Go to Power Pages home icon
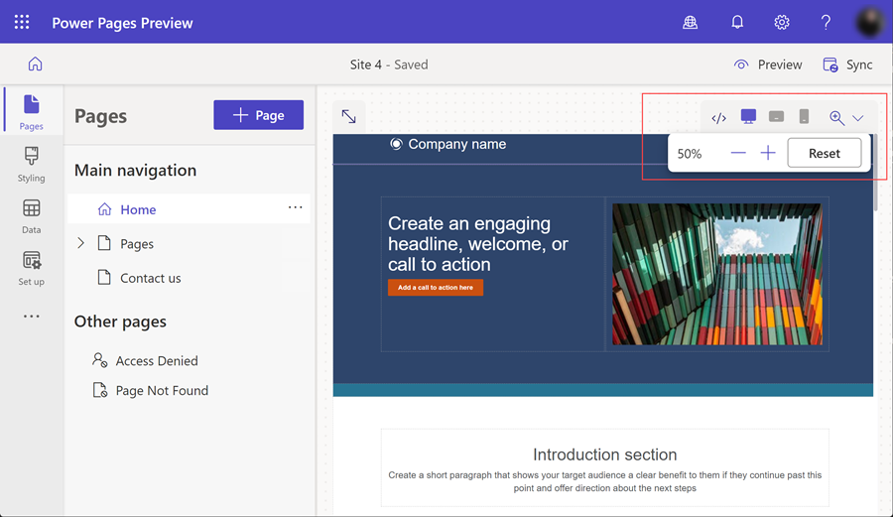 click(x=36, y=64)
